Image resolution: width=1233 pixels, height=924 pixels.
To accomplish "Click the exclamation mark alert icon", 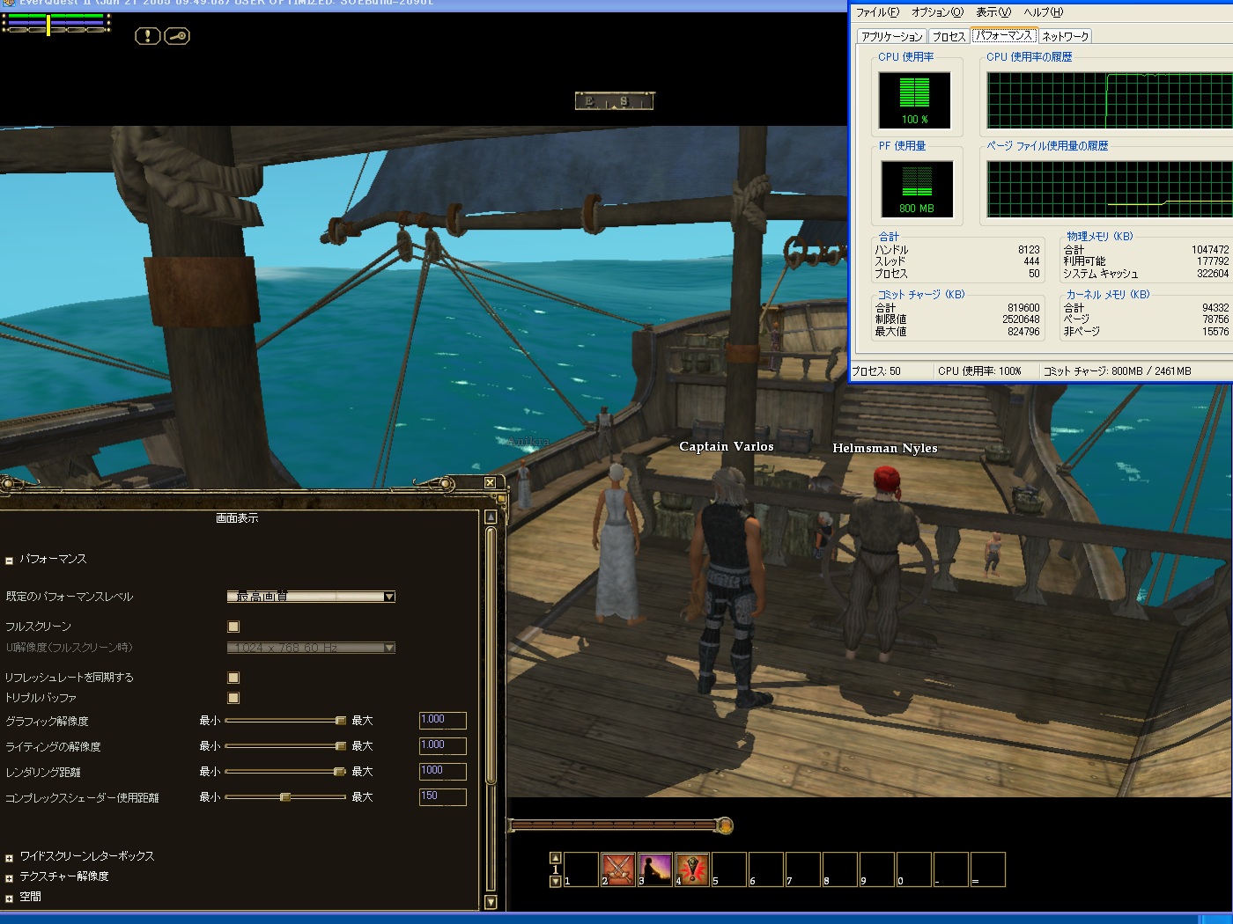I will [x=147, y=36].
